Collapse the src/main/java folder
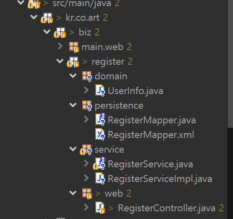This screenshot has height=219, width=233. [21, 2]
